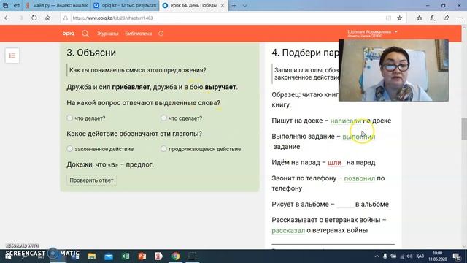467x263 pixels.
Task: Share this page
Action: (x=446, y=18)
